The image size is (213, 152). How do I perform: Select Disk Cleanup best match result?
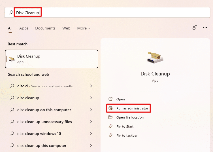point(52,59)
